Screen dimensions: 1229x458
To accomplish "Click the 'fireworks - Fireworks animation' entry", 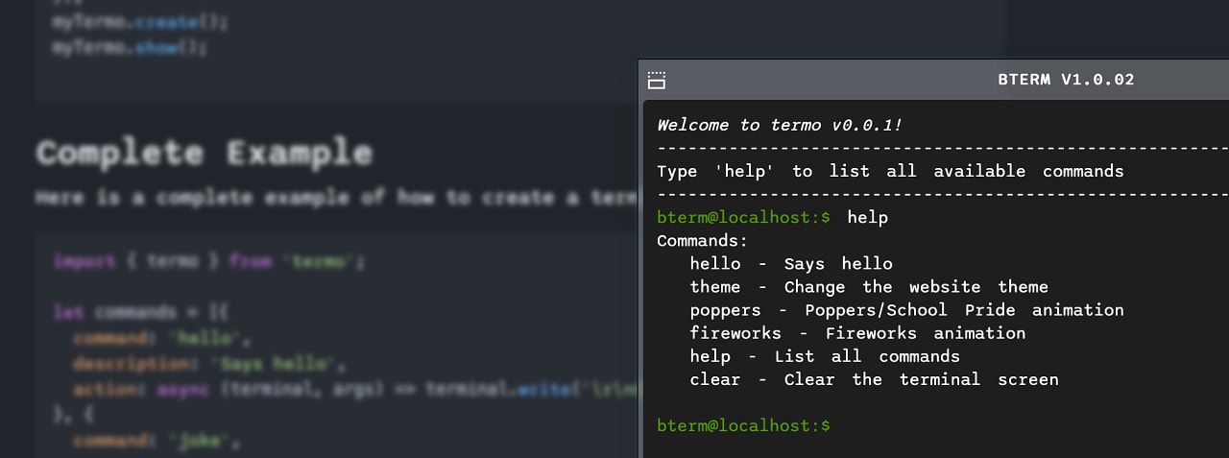I will click(857, 333).
